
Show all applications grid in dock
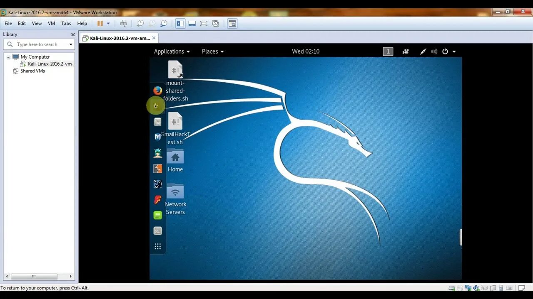point(157,246)
